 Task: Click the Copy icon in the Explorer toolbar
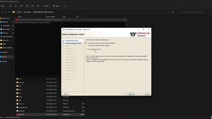(16, 6)
